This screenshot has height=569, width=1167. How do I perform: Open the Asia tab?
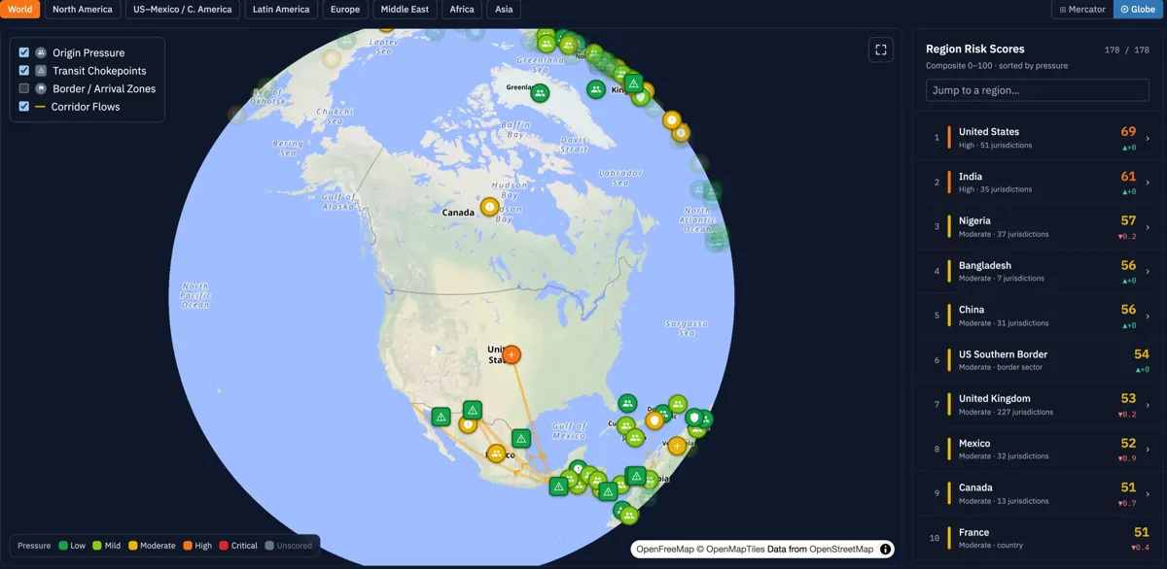504,10
